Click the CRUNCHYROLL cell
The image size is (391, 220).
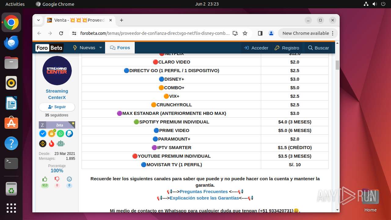click(171, 105)
